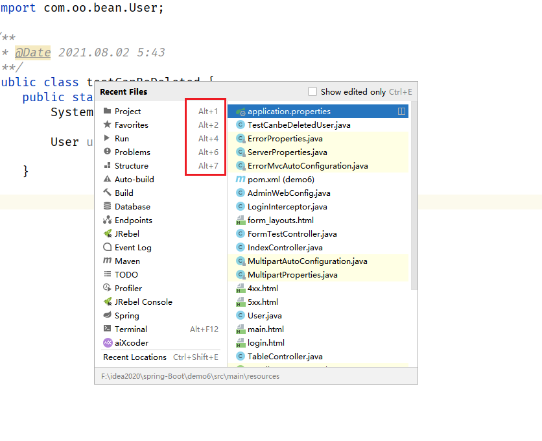Click the @Date annotation in comment
Viewport: 542px width, 441px height.
click(x=33, y=53)
